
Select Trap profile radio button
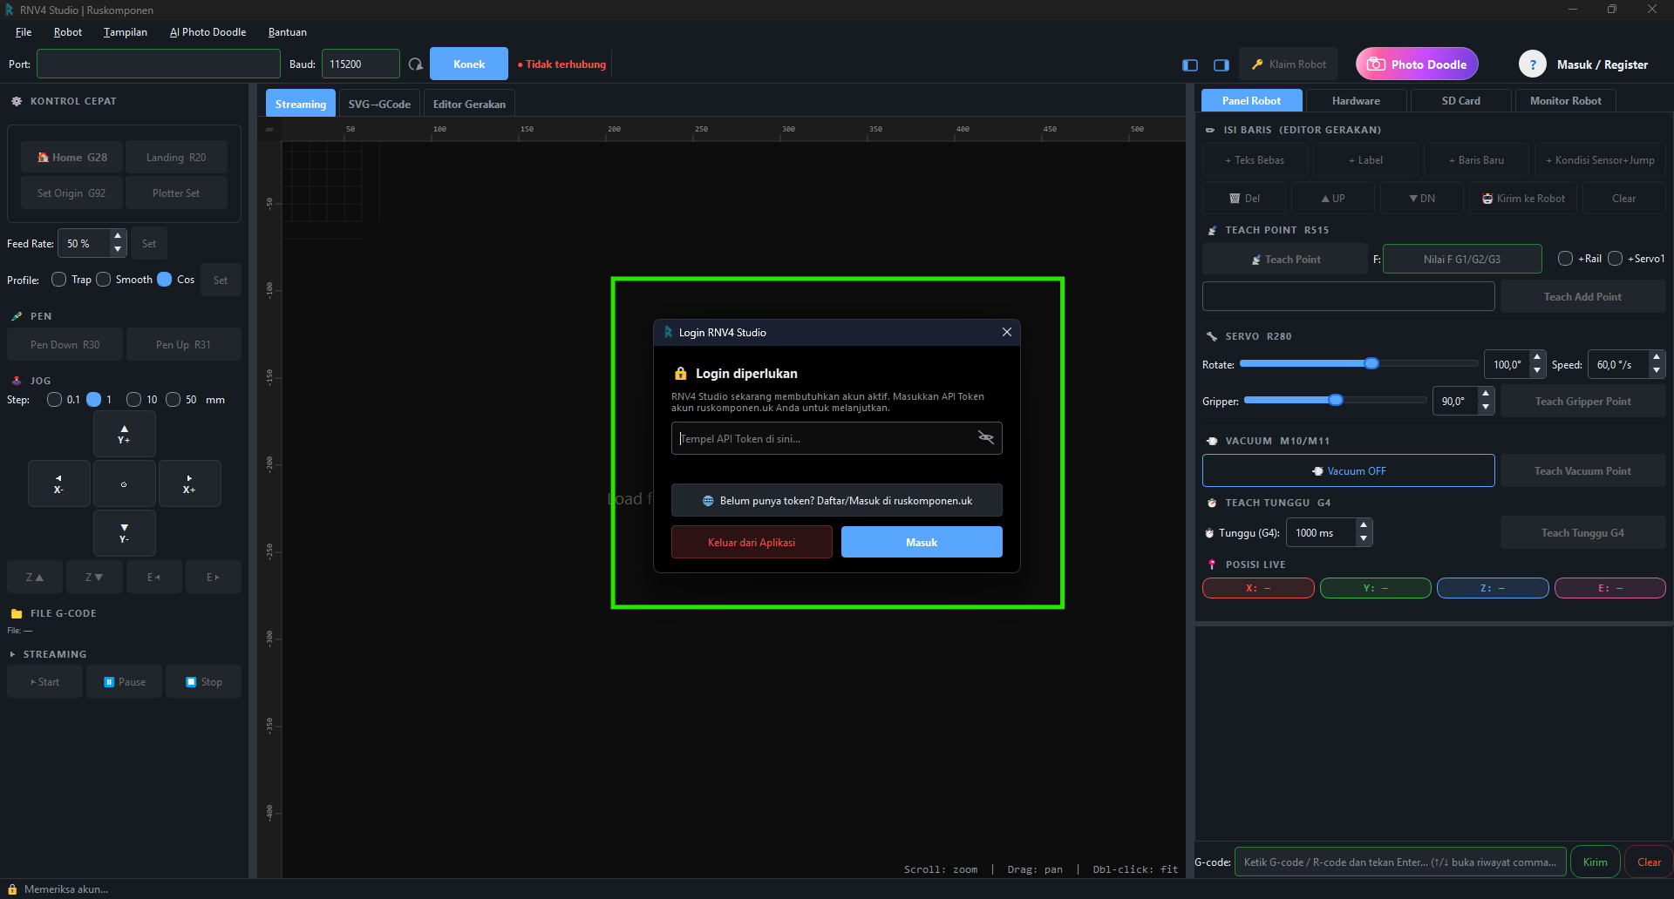[59, 280]
